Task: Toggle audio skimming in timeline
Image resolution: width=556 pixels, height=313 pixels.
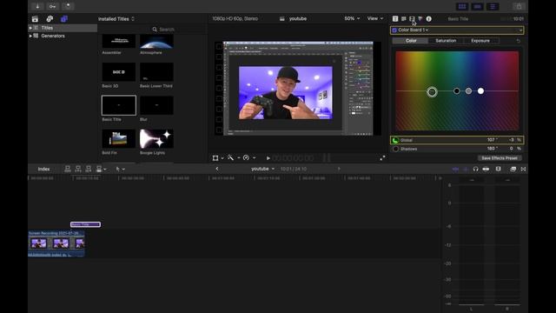Action: pyautogui.click(x=466, y=170)
